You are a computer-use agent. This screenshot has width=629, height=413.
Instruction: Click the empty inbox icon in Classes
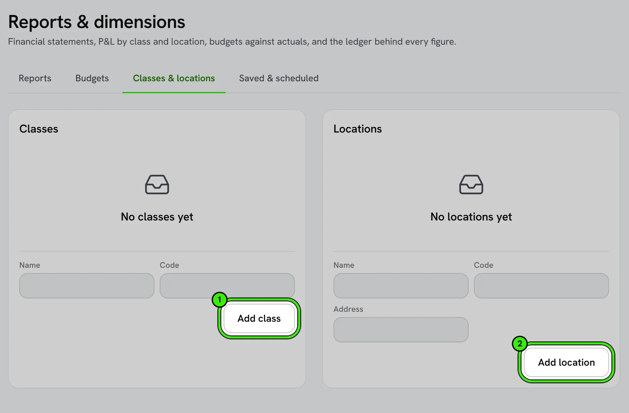(x=157, y=185)
